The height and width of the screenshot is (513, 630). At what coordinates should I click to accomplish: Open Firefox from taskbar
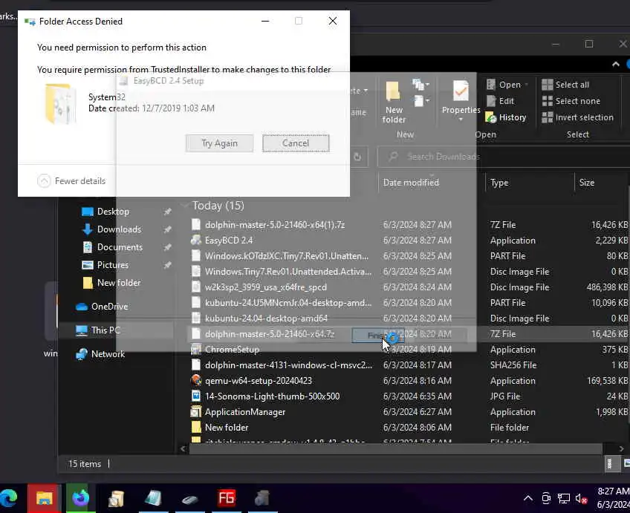81,498
